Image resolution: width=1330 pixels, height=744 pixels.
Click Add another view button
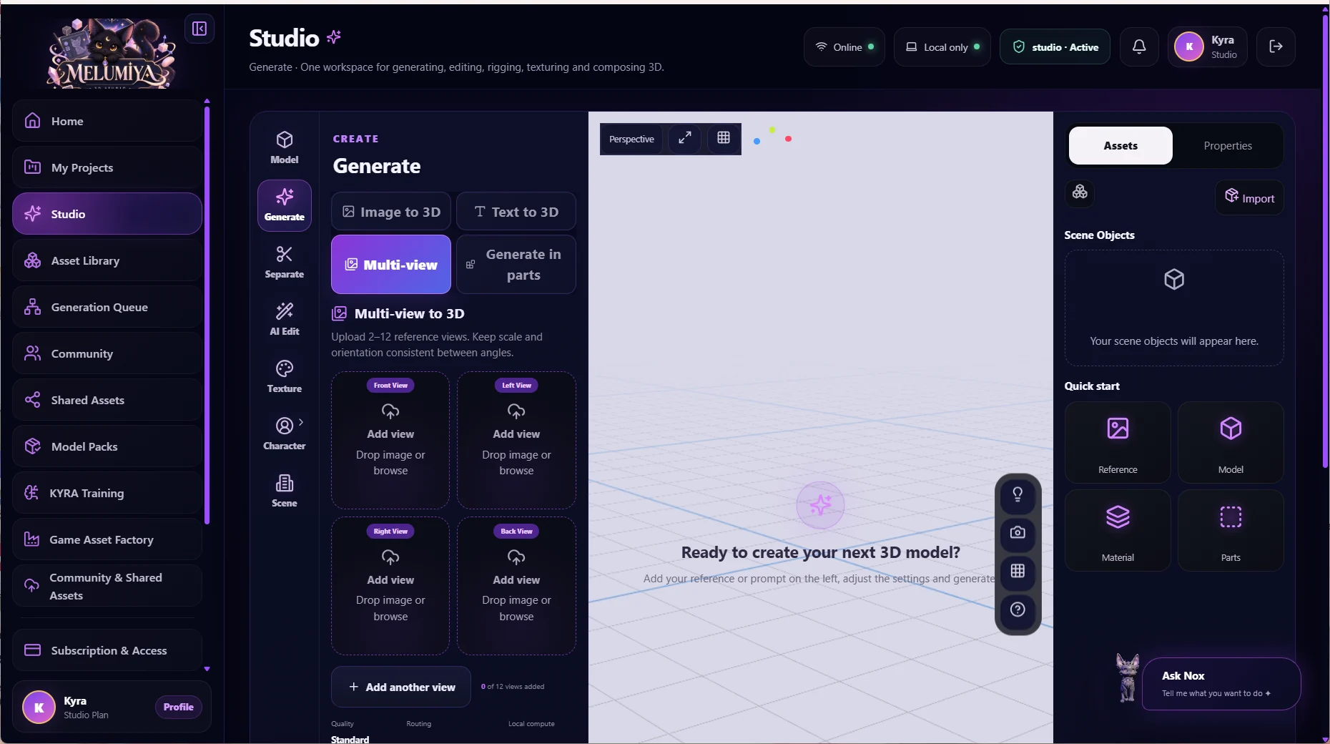401,687
